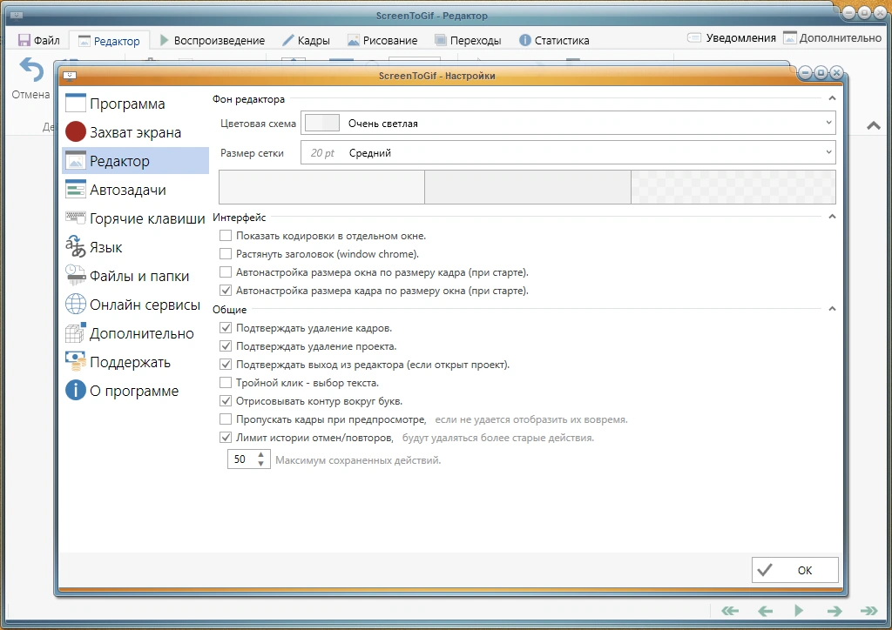
Task: Enable автонастройка размера окна по размеру кадра
Action: [226, 272]
